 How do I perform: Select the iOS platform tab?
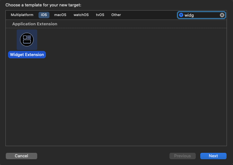pyautogui.click(x=44, y=15)
